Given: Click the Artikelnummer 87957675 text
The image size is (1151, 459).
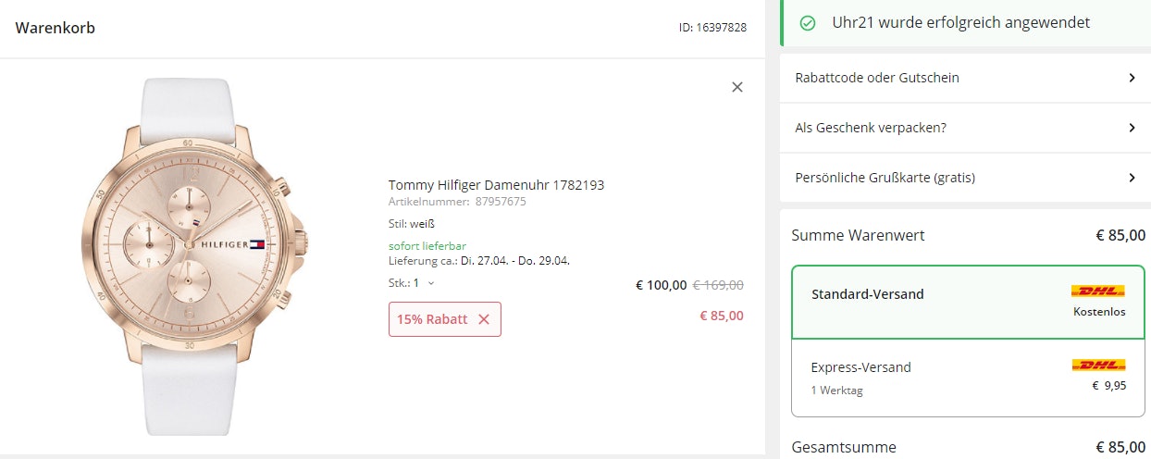Looking at the screenshot, I should click(x=457, y=202).
